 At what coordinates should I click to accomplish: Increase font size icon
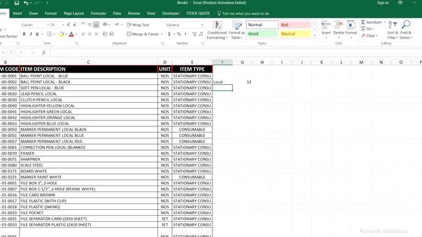tap(69, 25)
